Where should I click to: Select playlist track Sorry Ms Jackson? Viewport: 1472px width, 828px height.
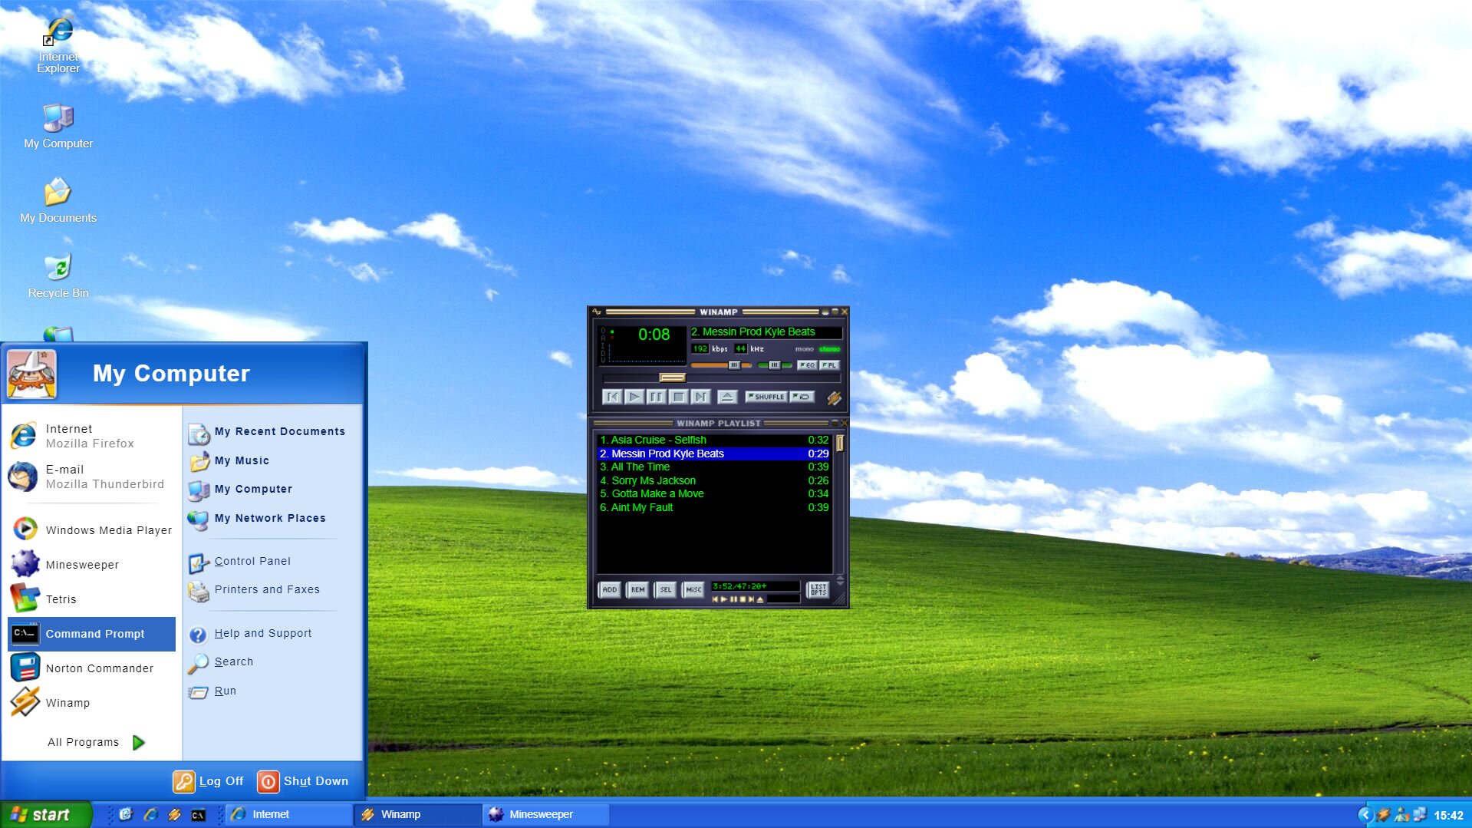tap(713, 480)
